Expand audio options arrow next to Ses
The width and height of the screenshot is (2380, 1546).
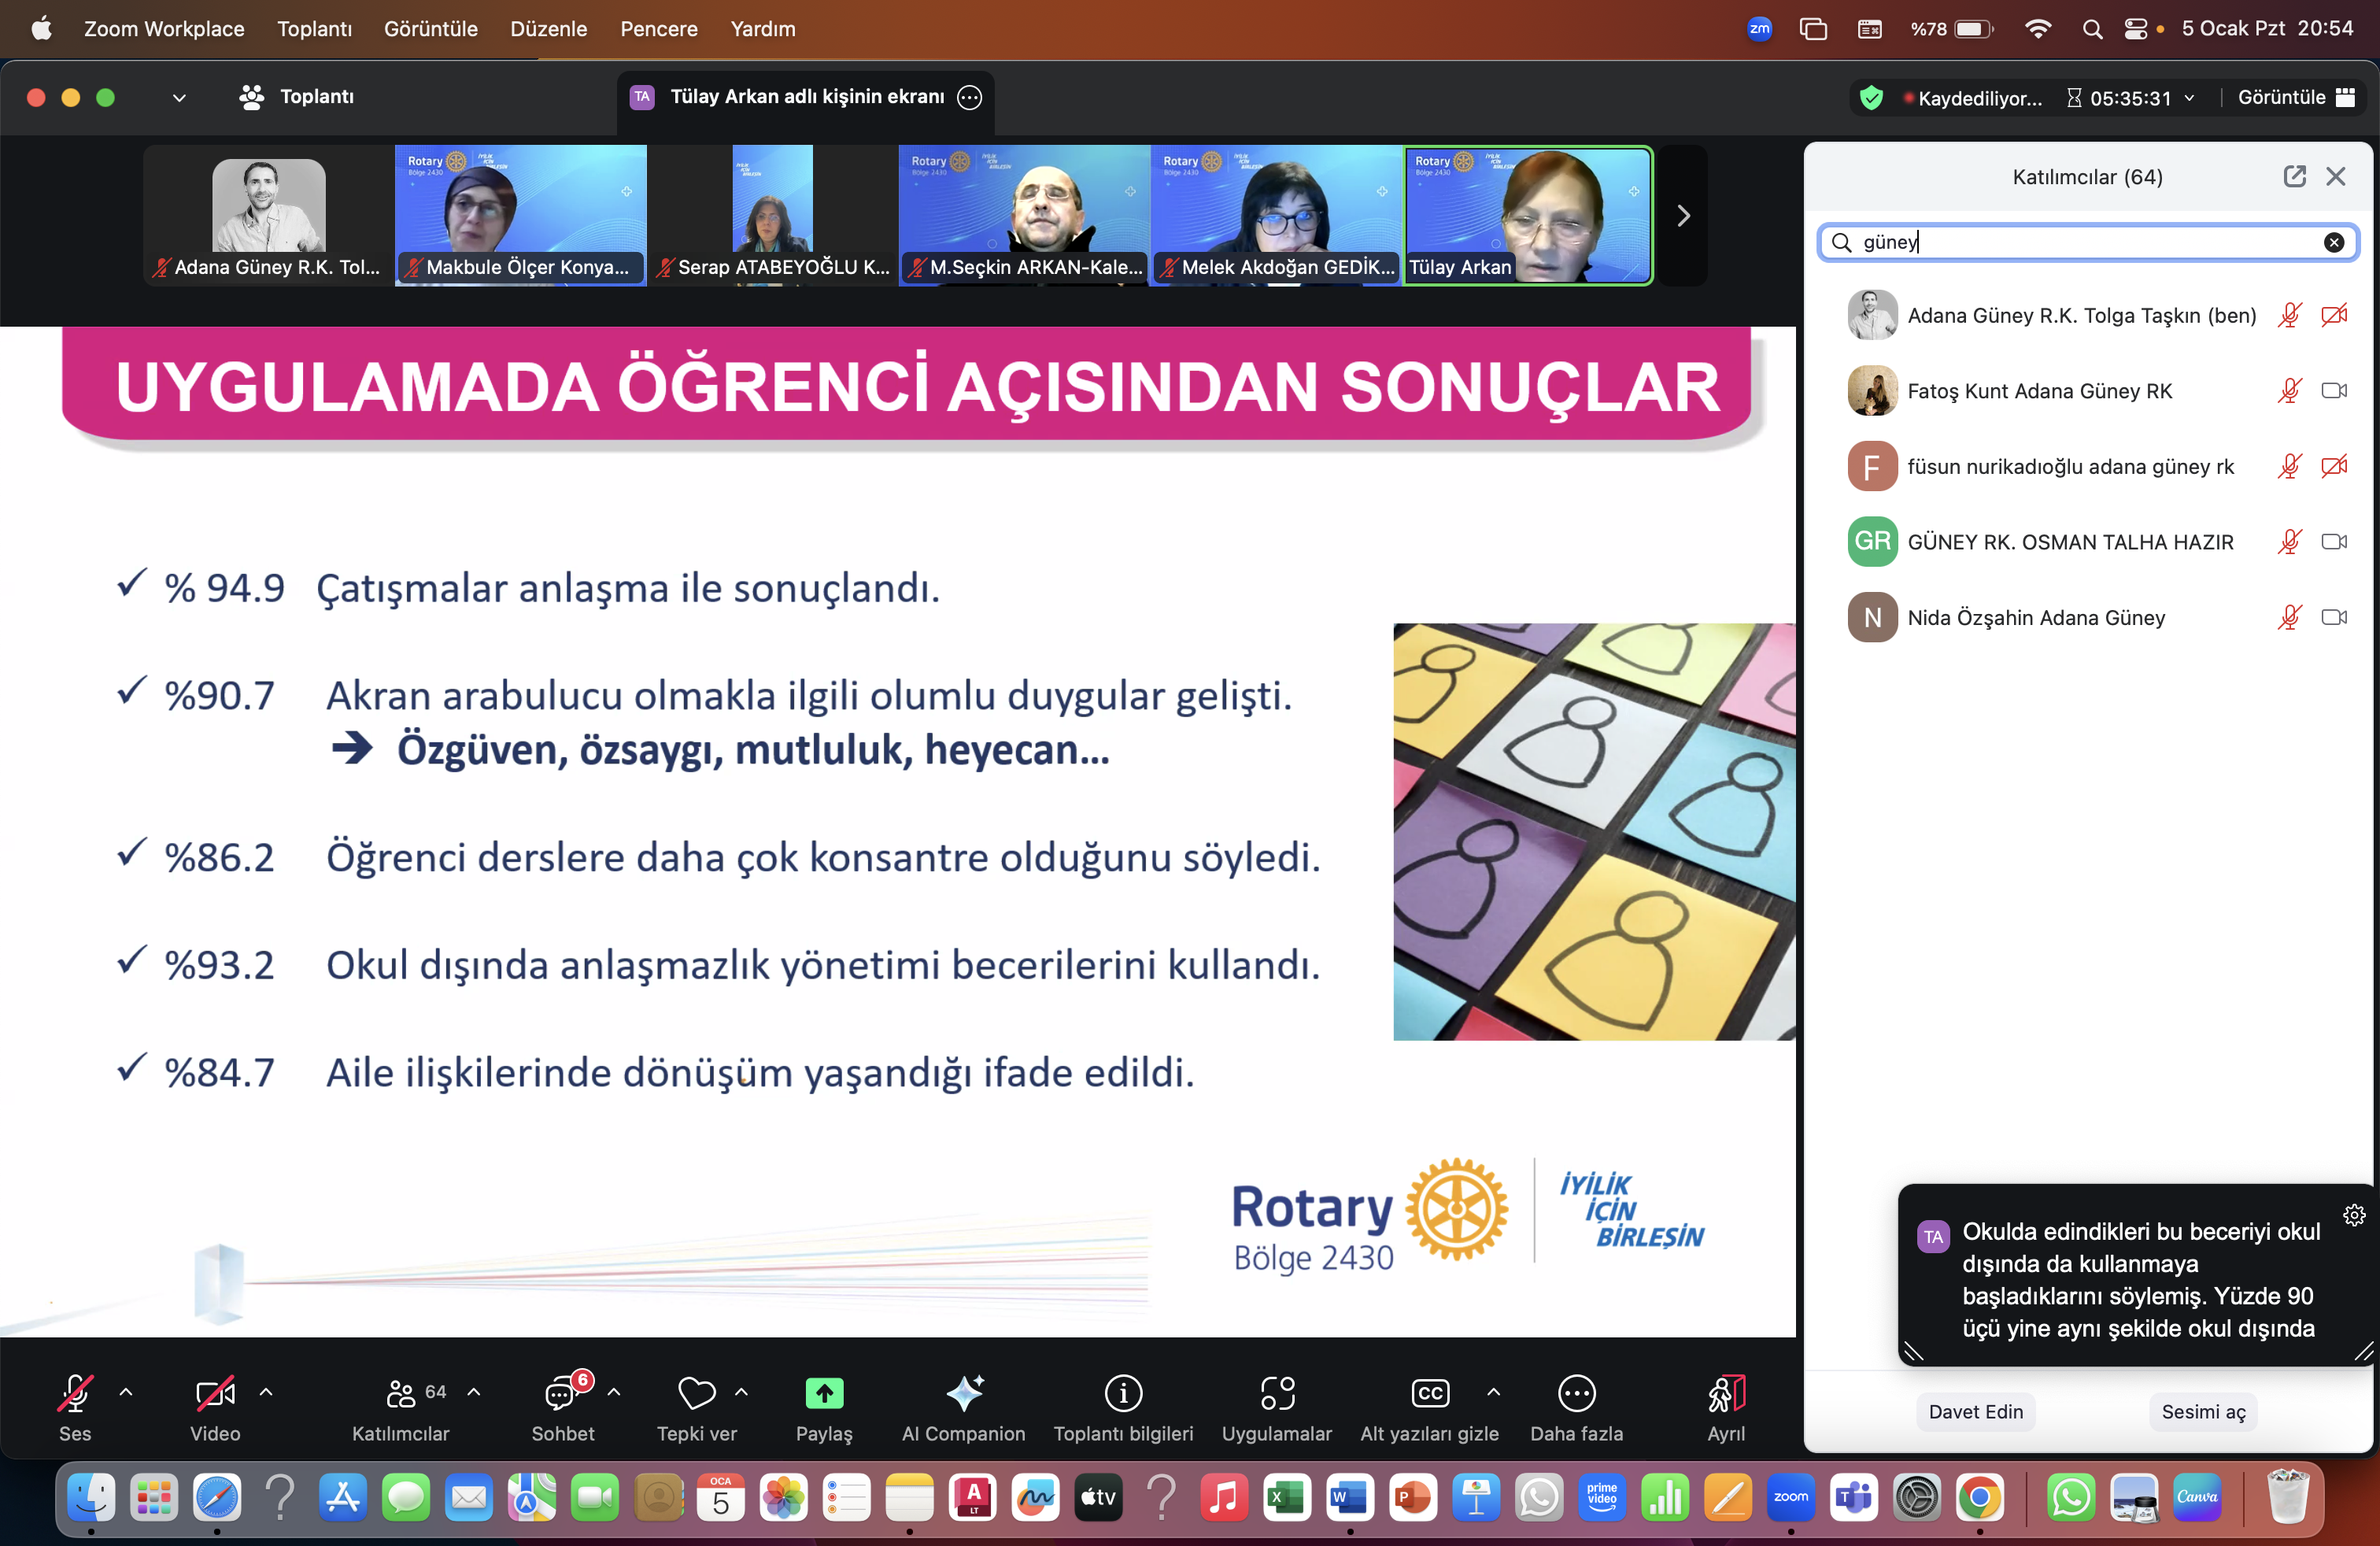pyautogui.click(x=126, y=1392)
